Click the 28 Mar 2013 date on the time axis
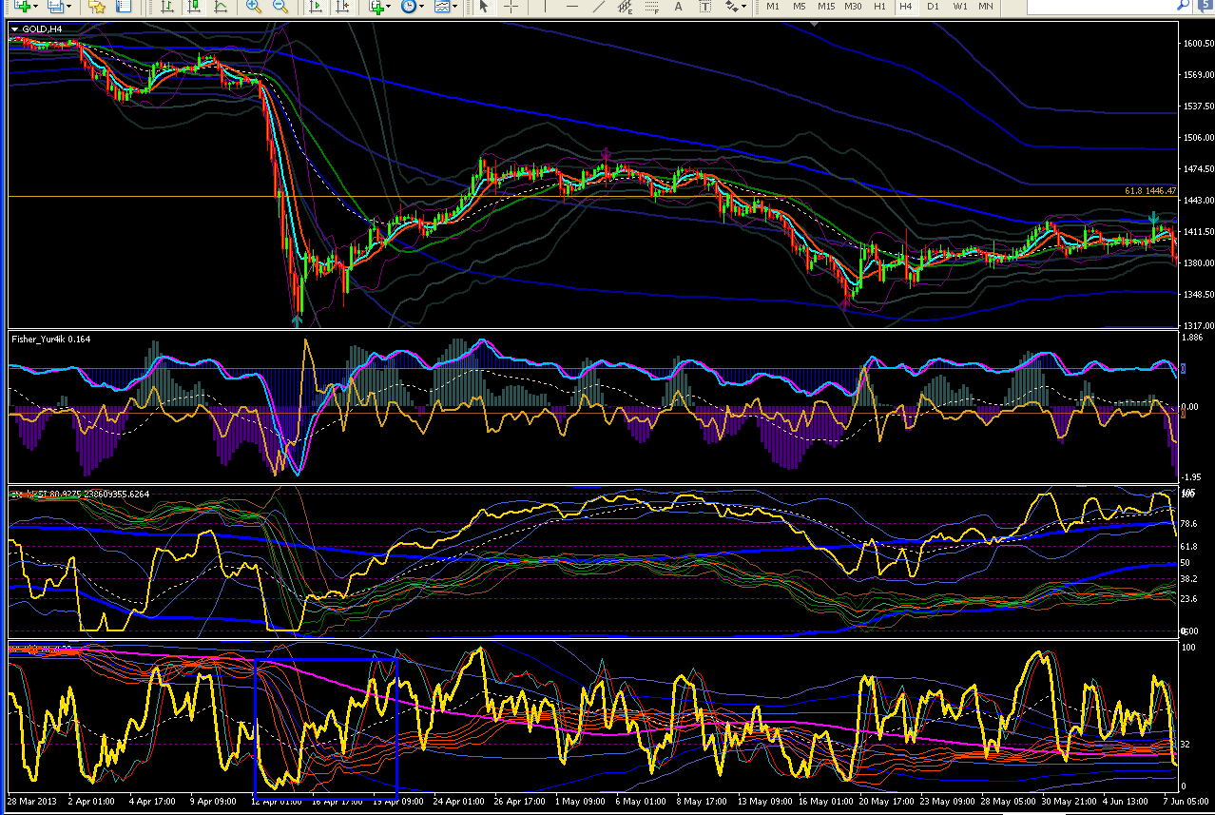This screenshot has height=815, width=1215. coord(33,801)
